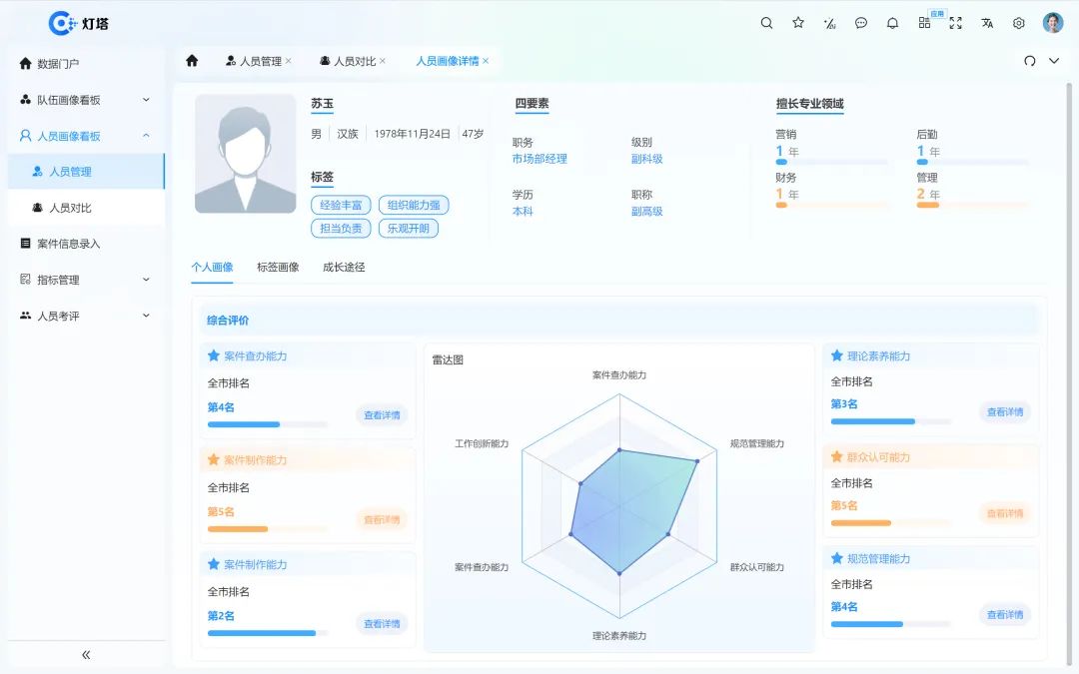This screenshot has height=674, width=1079.
Task: Switch to the 标签画像 tab
Action: [x=277, y=267]
